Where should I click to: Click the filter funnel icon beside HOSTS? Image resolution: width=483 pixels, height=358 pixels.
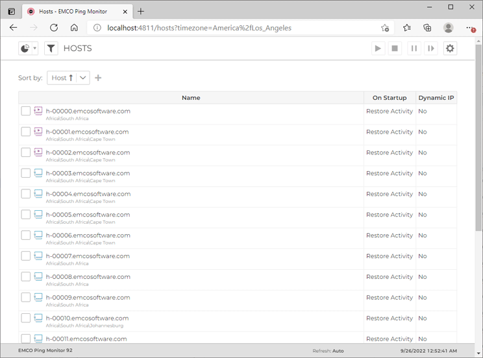(51, 49)
